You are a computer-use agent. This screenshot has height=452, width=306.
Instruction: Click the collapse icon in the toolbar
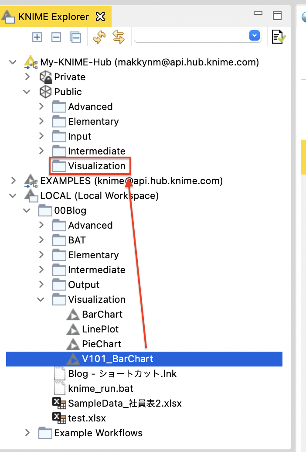tap(56, 37)
